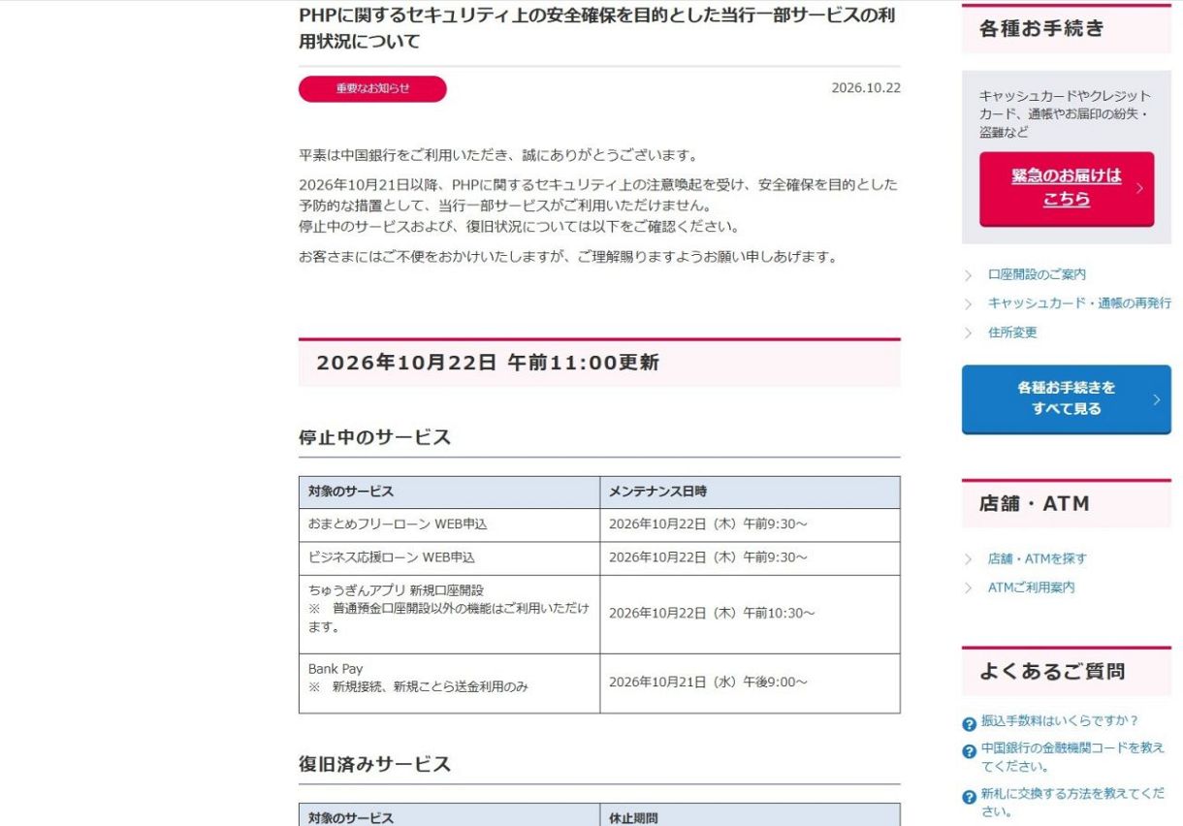Click chevron icon before 口座開設のご案内
1183x826 pixels.
click(x=969, y=276)
